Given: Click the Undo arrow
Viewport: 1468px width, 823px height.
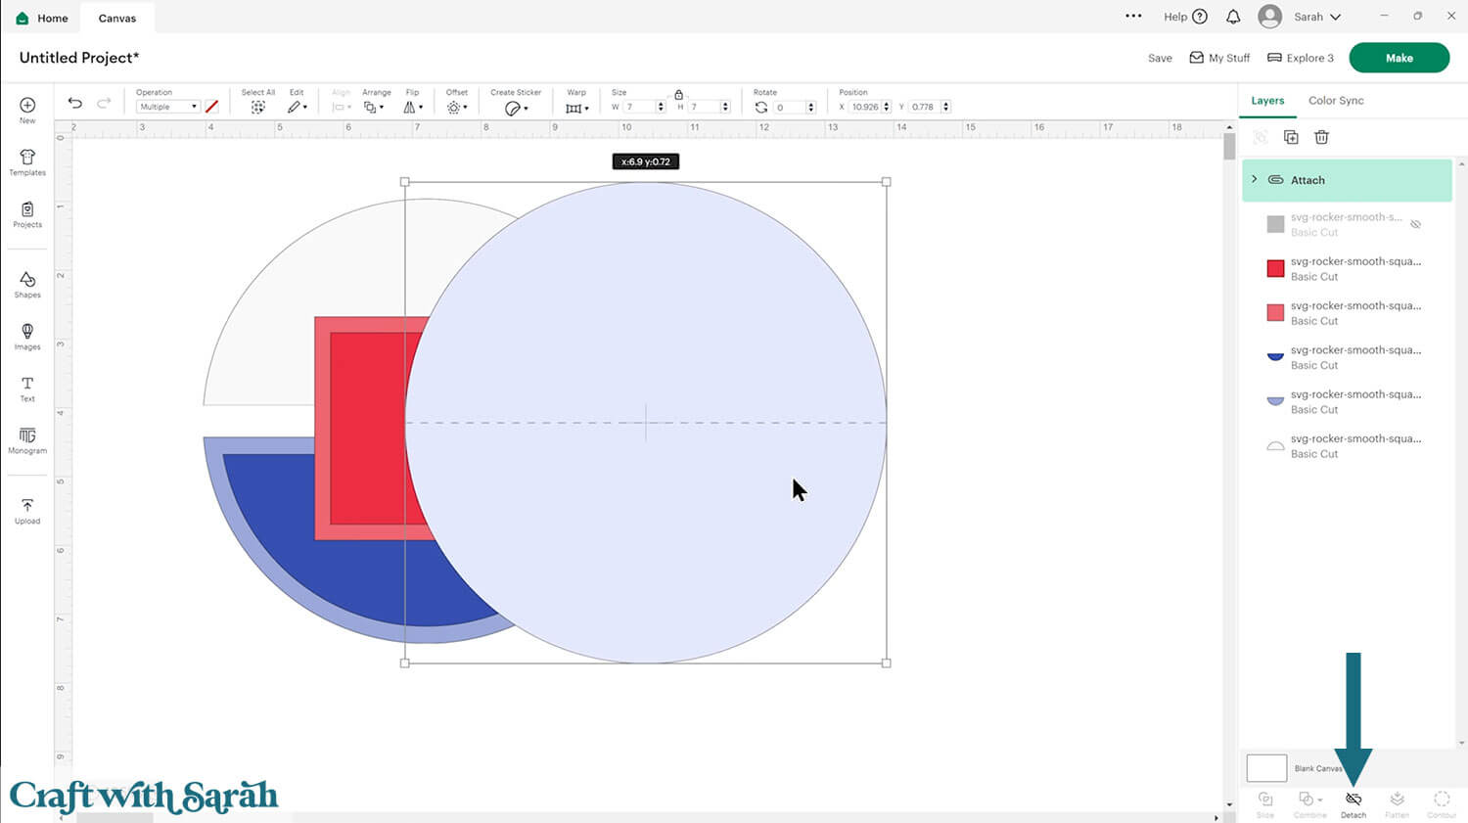Looking at the screenshot, I should tap(75, 104).
